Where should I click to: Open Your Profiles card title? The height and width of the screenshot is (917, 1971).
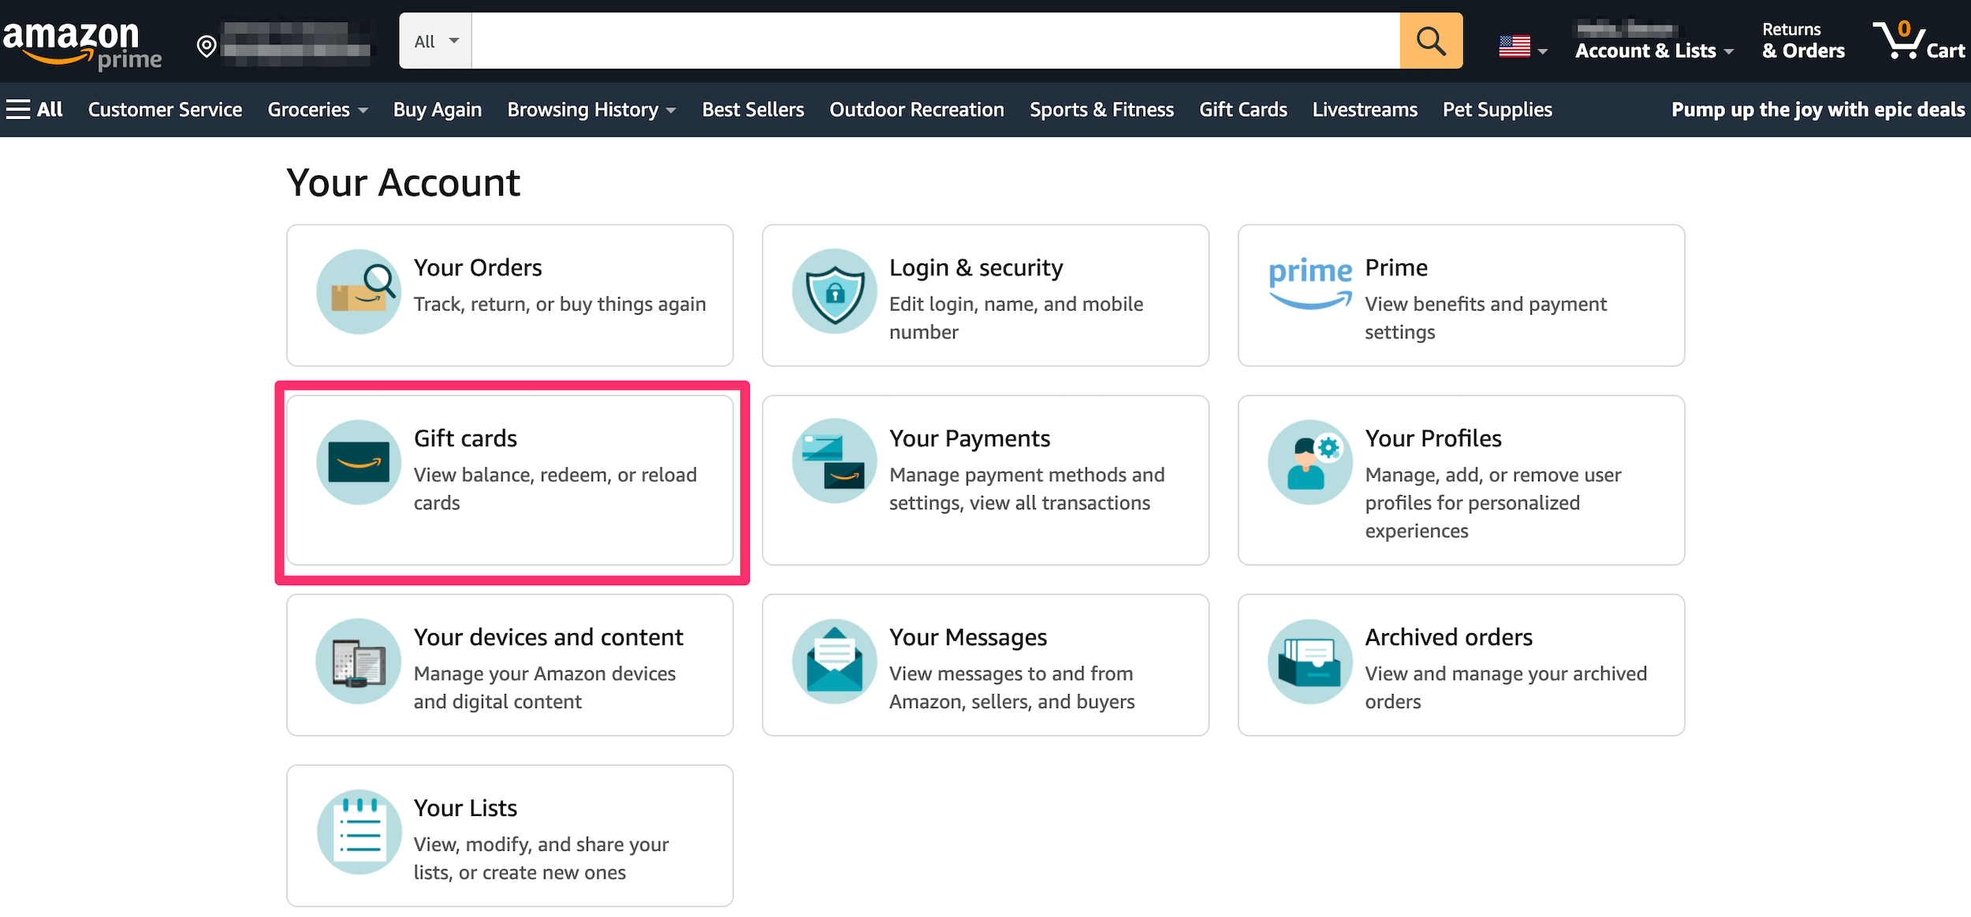(1433, 438)
